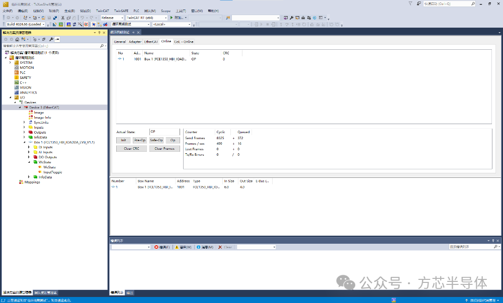
Task: Click the Clear Frames button
Action: click(x=164, y=149)
